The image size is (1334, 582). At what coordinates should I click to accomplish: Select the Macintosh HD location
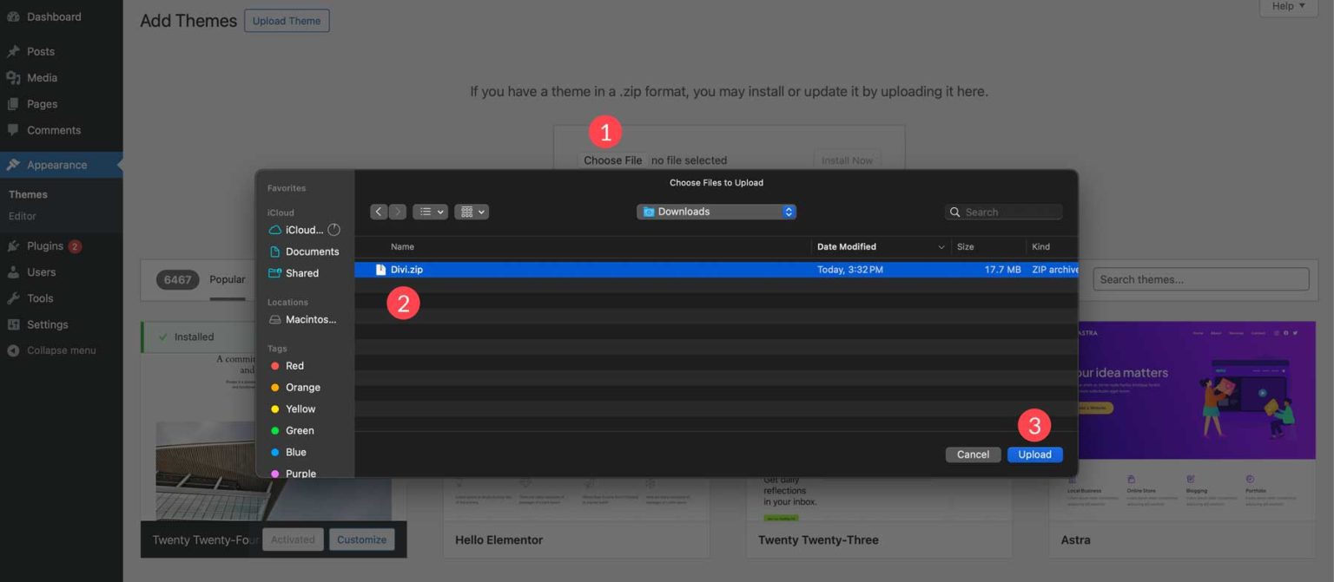point(310,319)
